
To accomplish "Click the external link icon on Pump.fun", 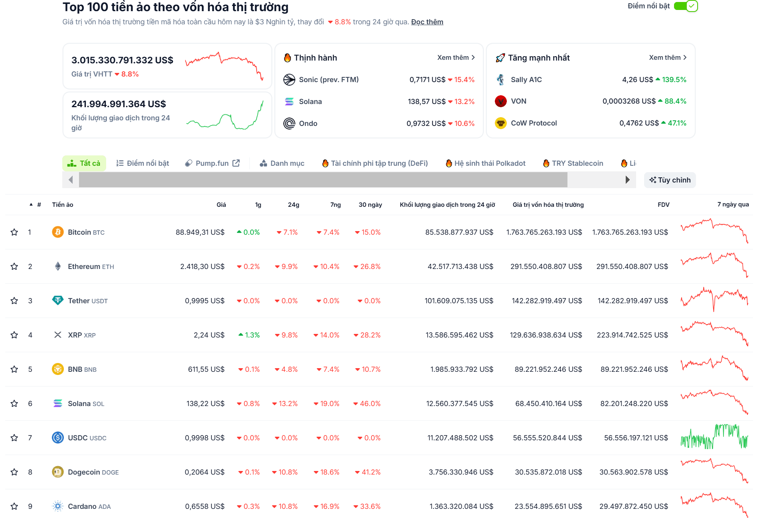I will (x=236, y=163).
